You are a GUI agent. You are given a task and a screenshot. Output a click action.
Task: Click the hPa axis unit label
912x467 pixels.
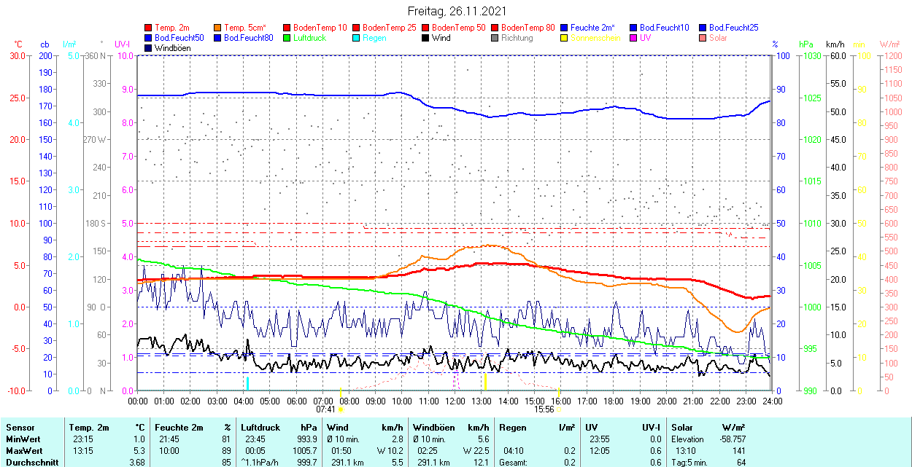806,44
